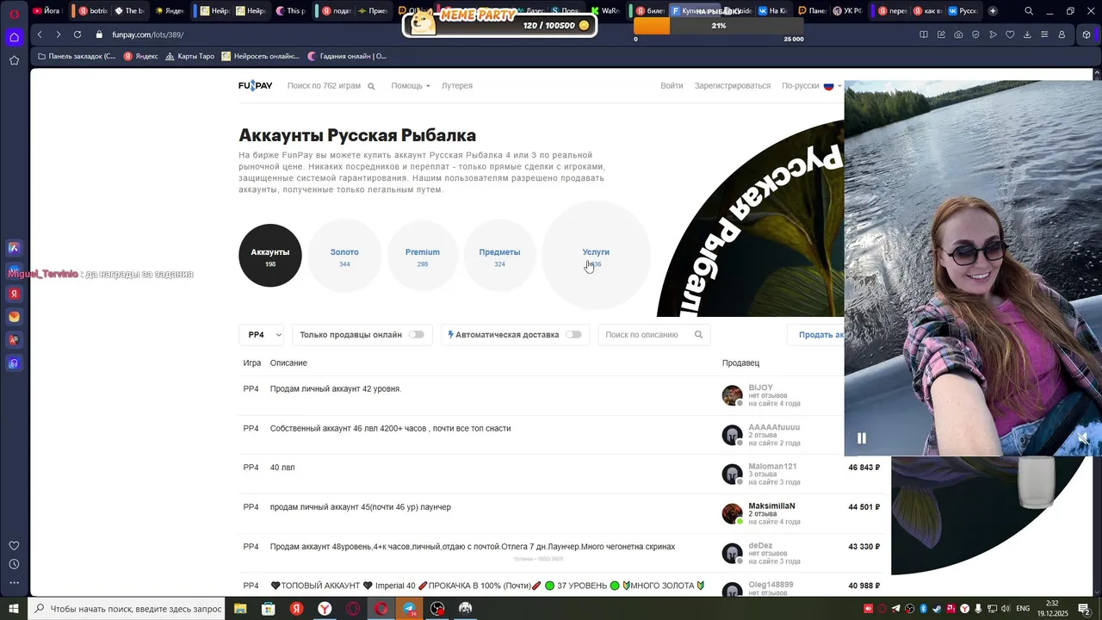Open the sidebar three-dots more menu
Viewport: 1102px width, 620px height.
click(14, 583)
